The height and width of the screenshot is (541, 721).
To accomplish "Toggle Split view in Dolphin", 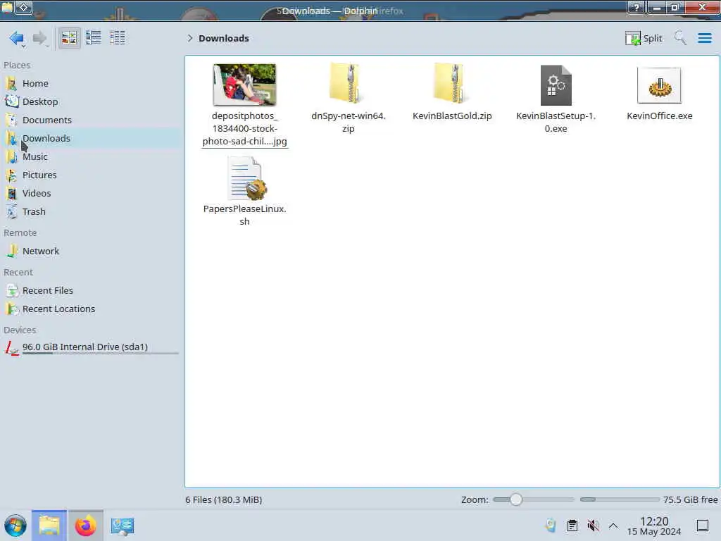I will [644, 38].
